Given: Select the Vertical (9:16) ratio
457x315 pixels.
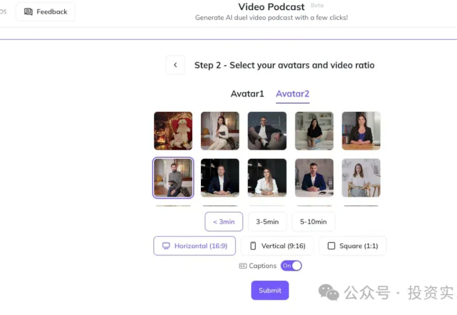Looking at the screenshot, I should pos(278,246).
